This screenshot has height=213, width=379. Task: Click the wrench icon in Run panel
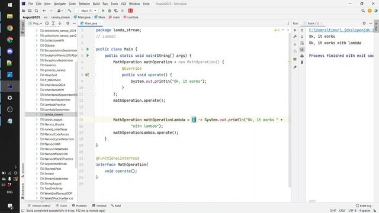tap(295, 37)
